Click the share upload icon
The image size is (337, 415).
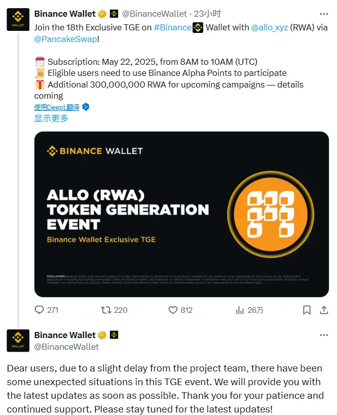click(x=324, y=310)
